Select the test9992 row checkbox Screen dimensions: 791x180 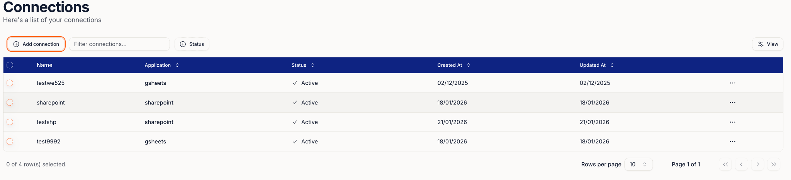[10, 141]
